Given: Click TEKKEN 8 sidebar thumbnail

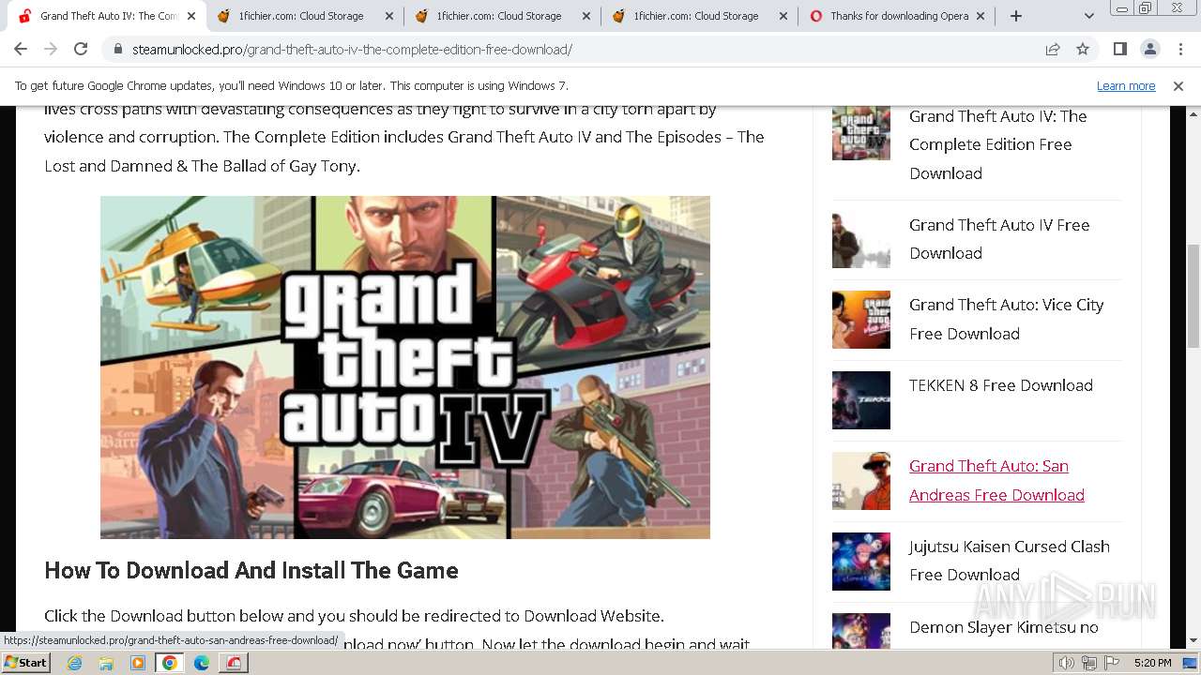Looking at the screenshot, I should click(x=861, y=400).
